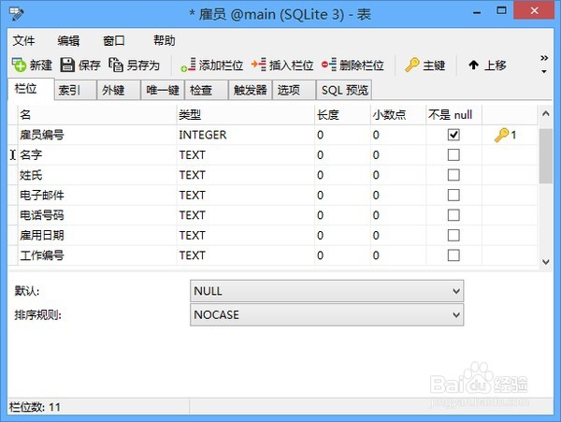
Task: Click the INTEGER type cell
Action: (245, 135)
